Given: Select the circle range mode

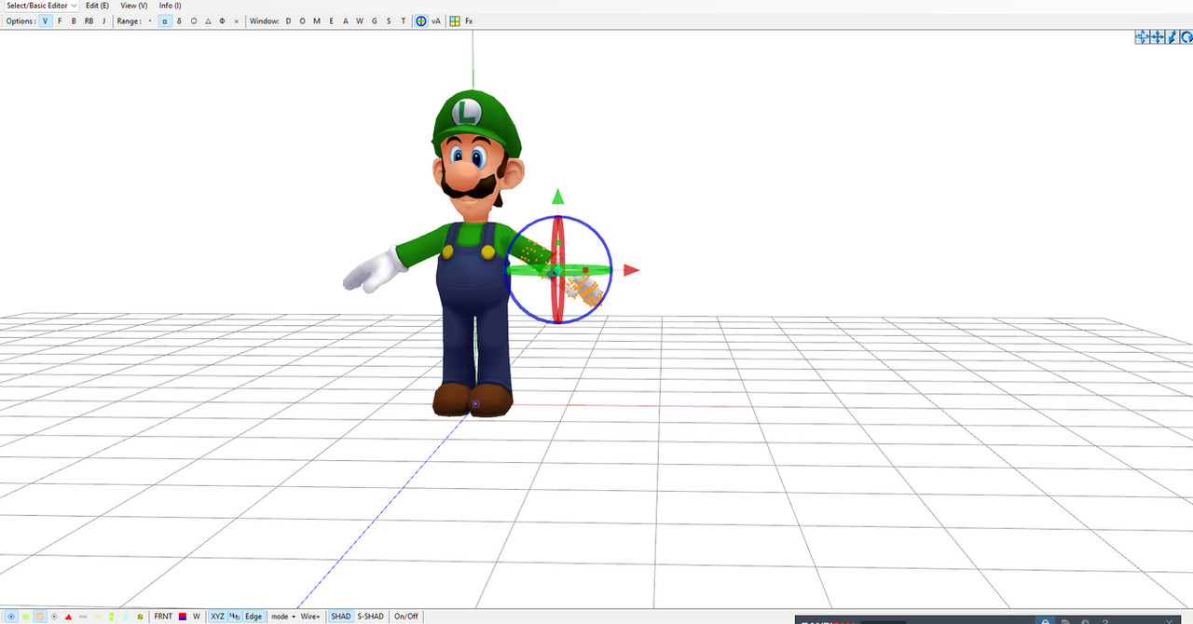Looking at the screenshot, I should tap(194, 20).
